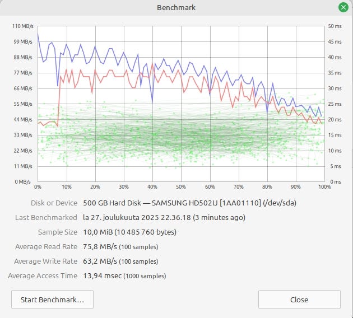Click the 30% x-axis label

click(124, 187)
